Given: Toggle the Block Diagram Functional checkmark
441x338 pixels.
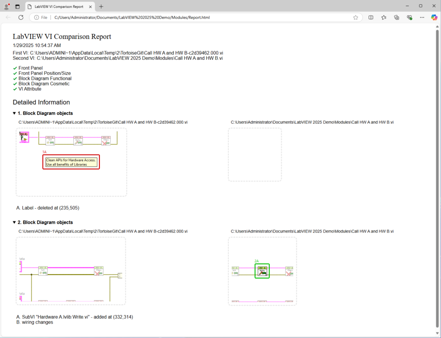Looking at the screenshot, I should point(15,78).
